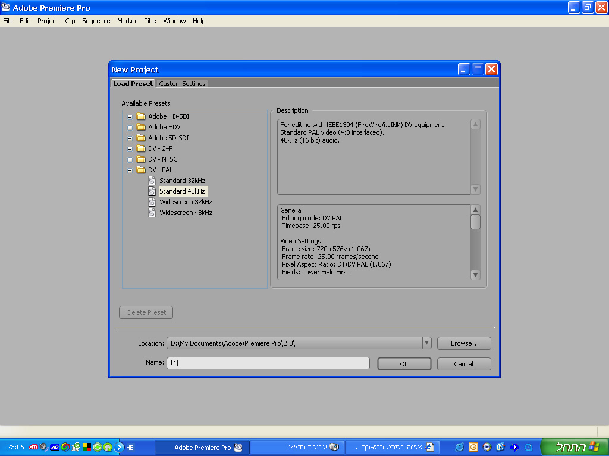Click the project Name input field
Viewport: 609px width, 456px height.
268,363
